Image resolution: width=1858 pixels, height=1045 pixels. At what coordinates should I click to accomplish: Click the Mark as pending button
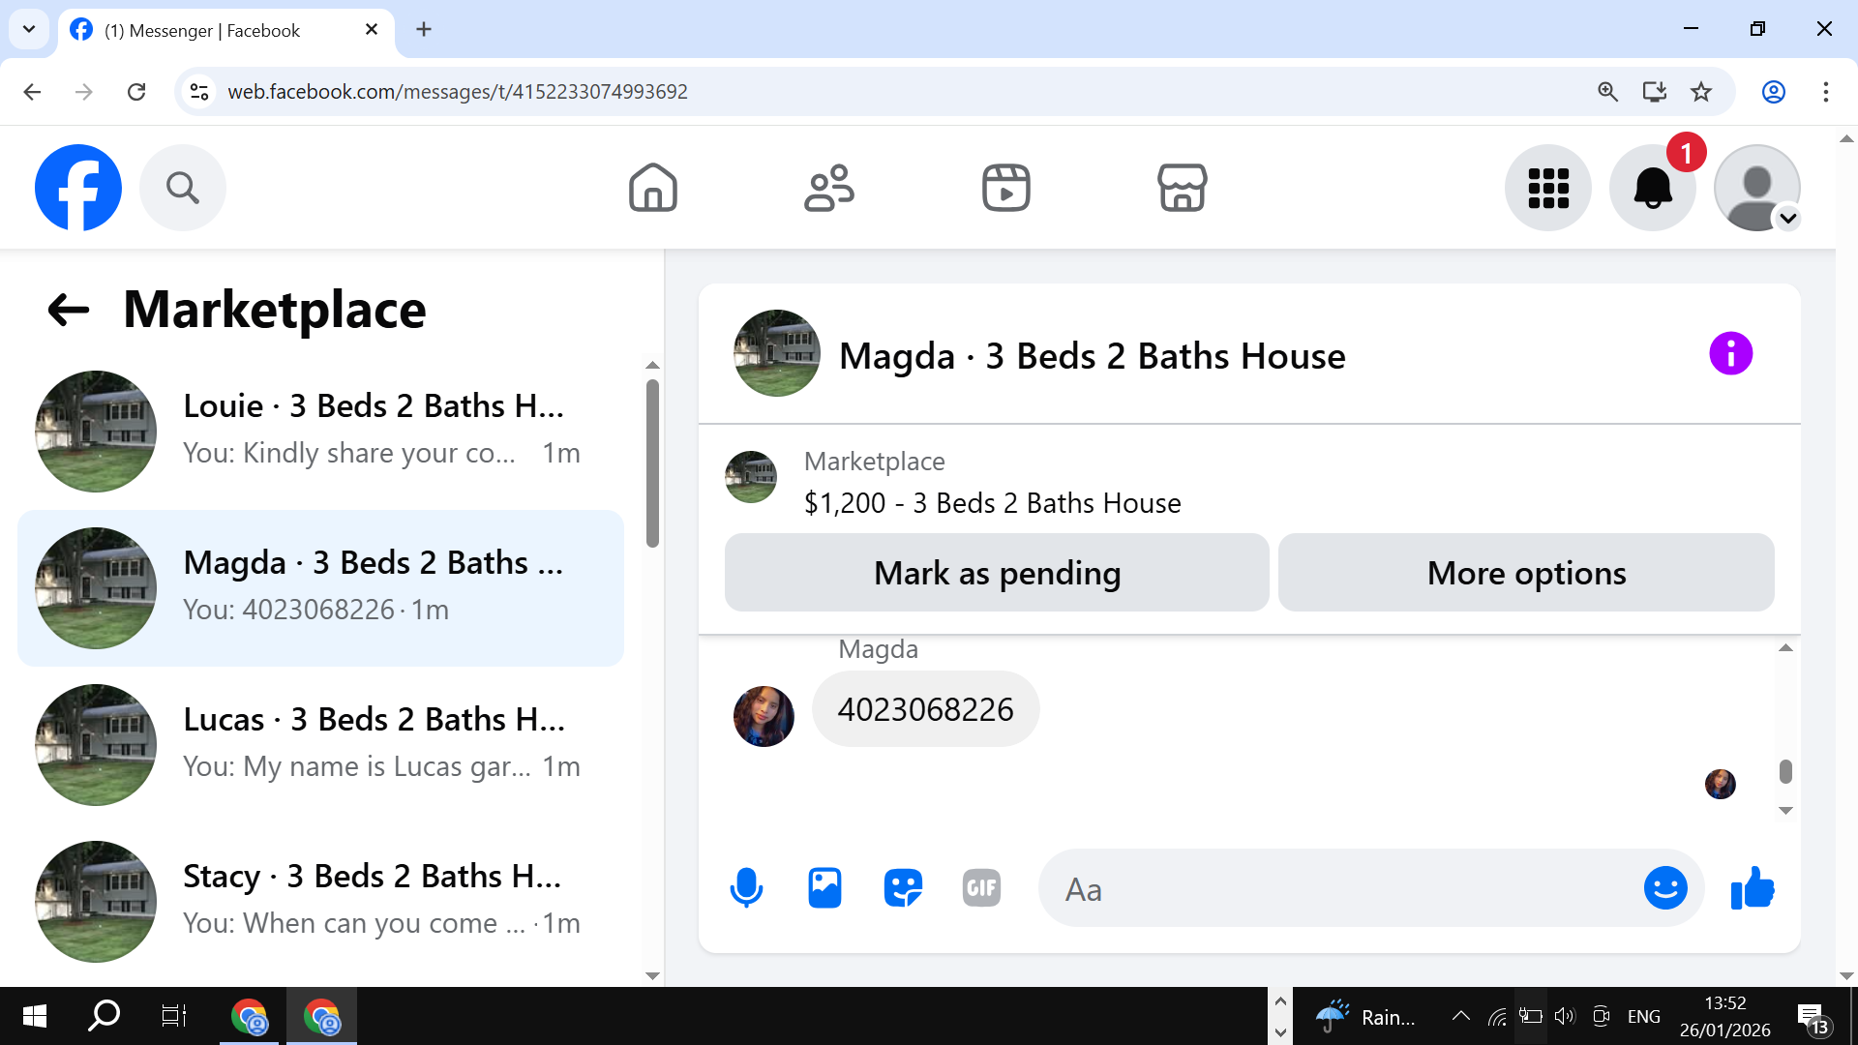click(997, 573)
